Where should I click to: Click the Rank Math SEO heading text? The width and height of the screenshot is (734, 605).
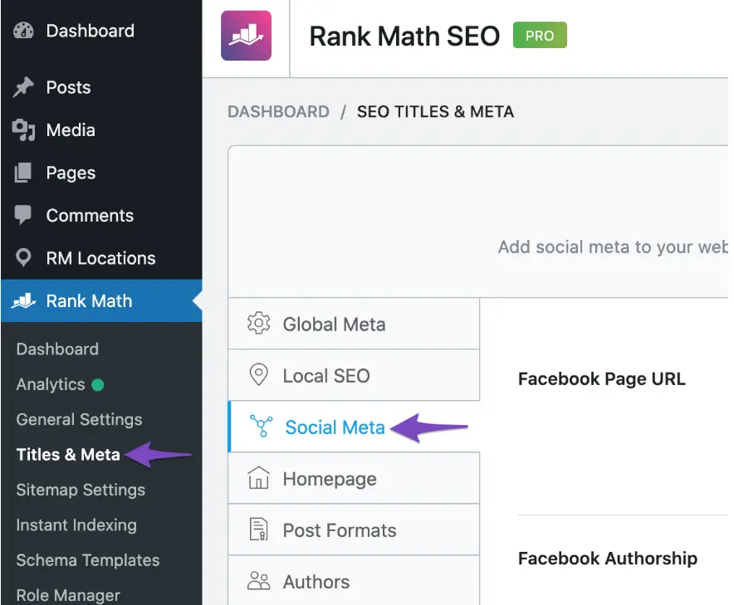[x=404, y=36]
